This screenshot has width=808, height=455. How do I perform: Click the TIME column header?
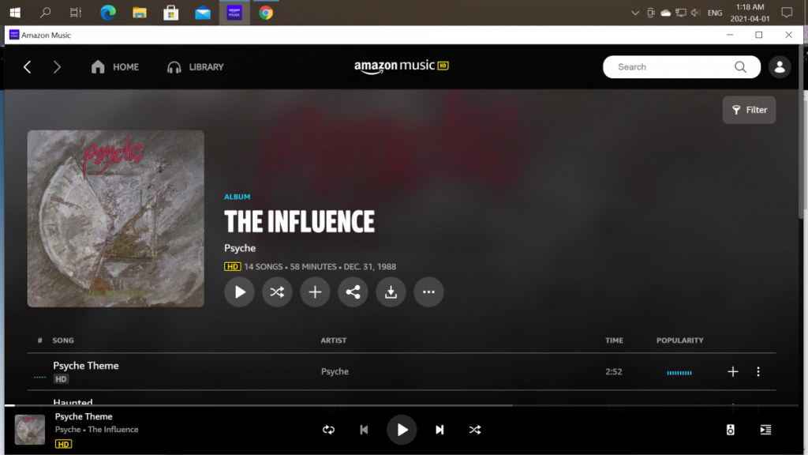tap(614, 340)
